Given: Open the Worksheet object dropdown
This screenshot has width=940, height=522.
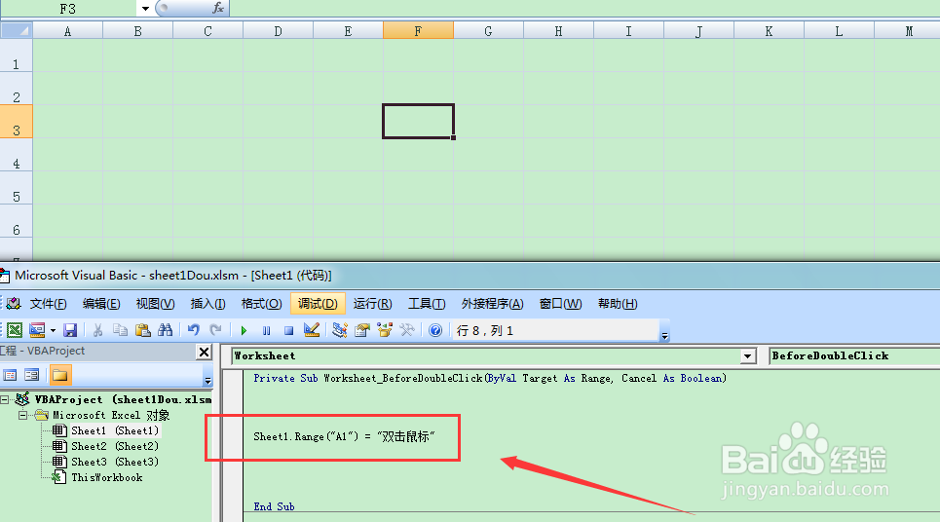Looking at the screenshot, I should [747, 356].
